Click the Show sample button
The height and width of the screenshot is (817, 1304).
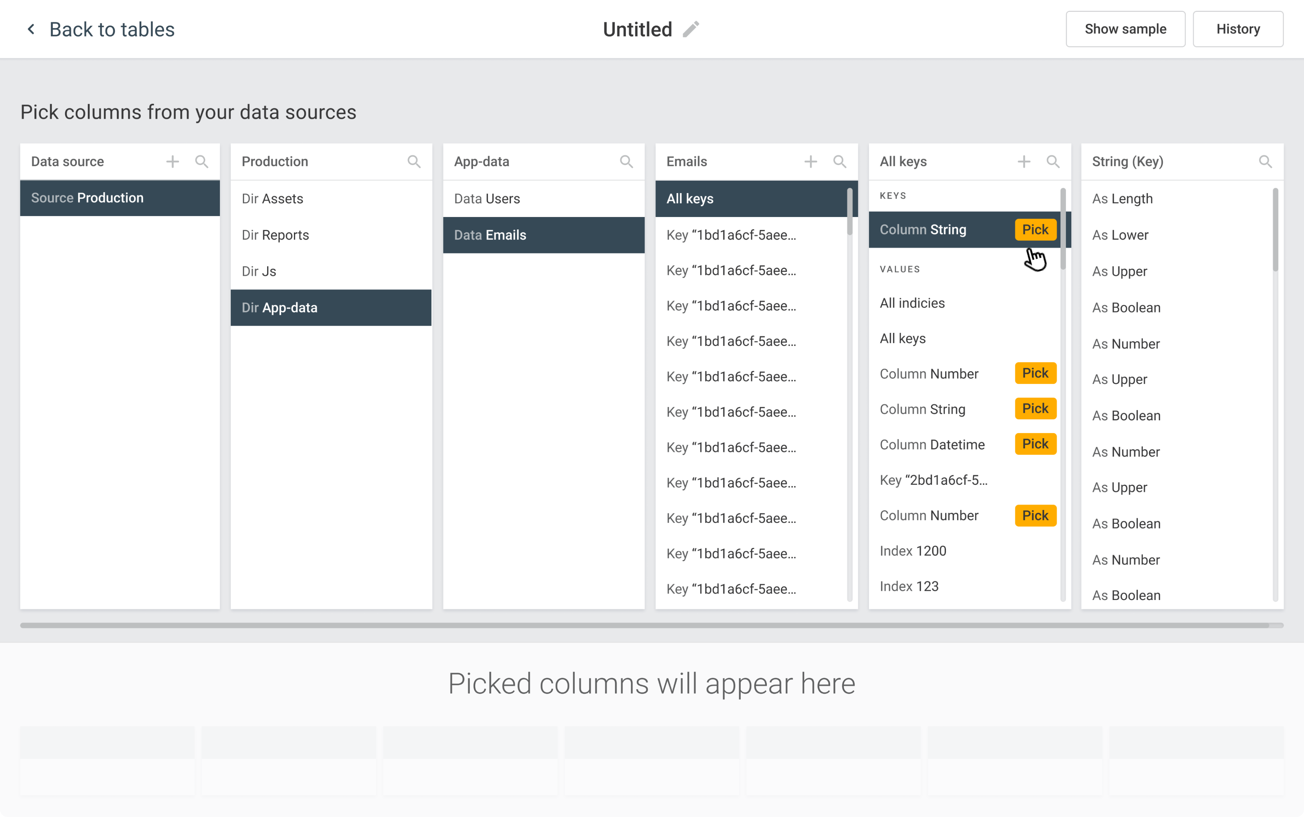coord(1125,29)
